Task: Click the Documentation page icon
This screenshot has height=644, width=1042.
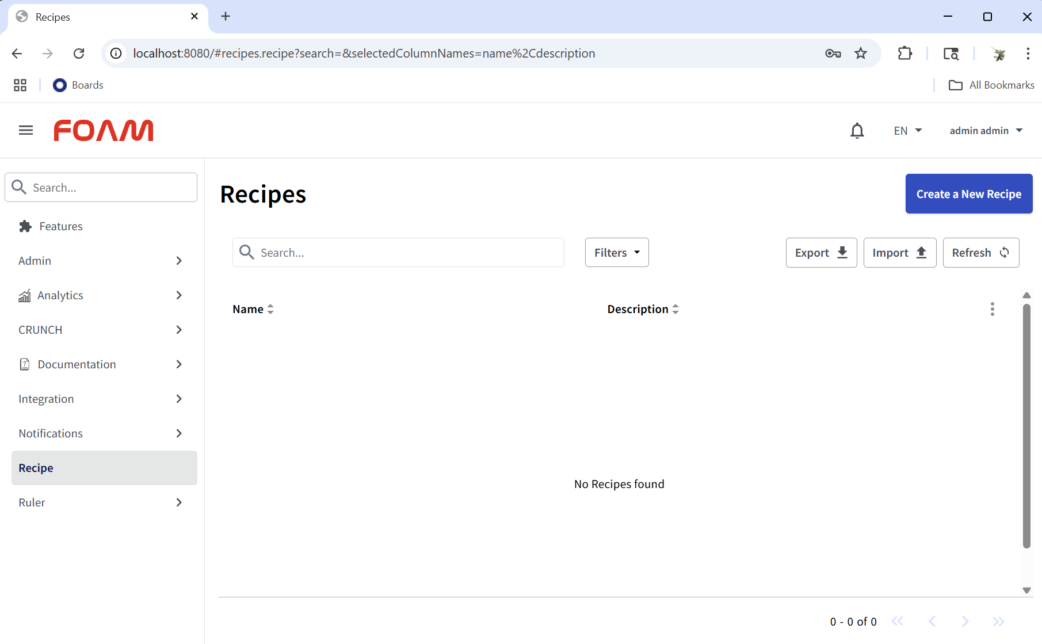Action: (x=25, y=364)
